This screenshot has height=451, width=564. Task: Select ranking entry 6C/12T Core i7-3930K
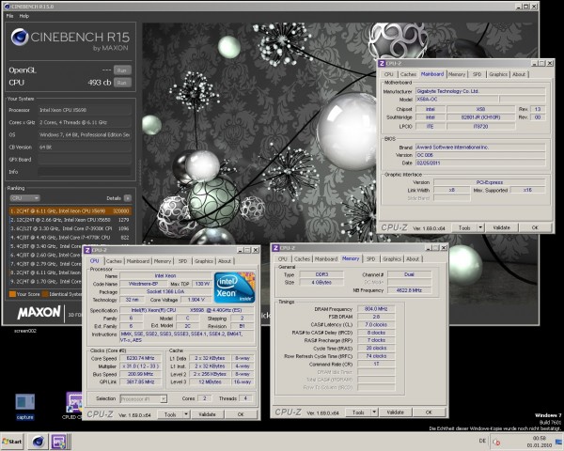coord(70,228)
